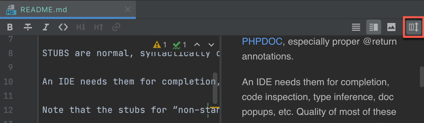Insert a hyperlink
Viewport: 424px width, 123px height.
tap(116, 27)
